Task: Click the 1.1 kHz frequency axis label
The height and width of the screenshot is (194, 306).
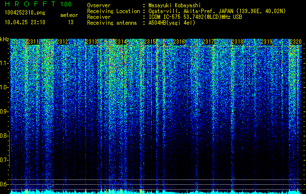Action: click(4, 63)
